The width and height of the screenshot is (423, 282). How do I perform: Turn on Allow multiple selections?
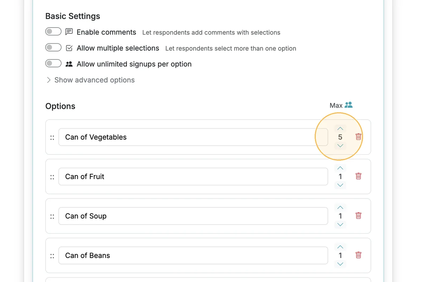click(x=53, y=48)
